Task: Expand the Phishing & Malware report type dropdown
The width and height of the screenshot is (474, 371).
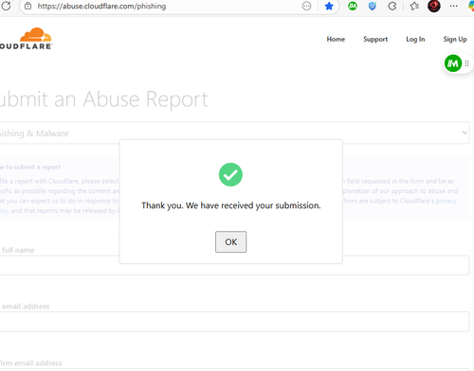Action: click(x=234, y=132)
